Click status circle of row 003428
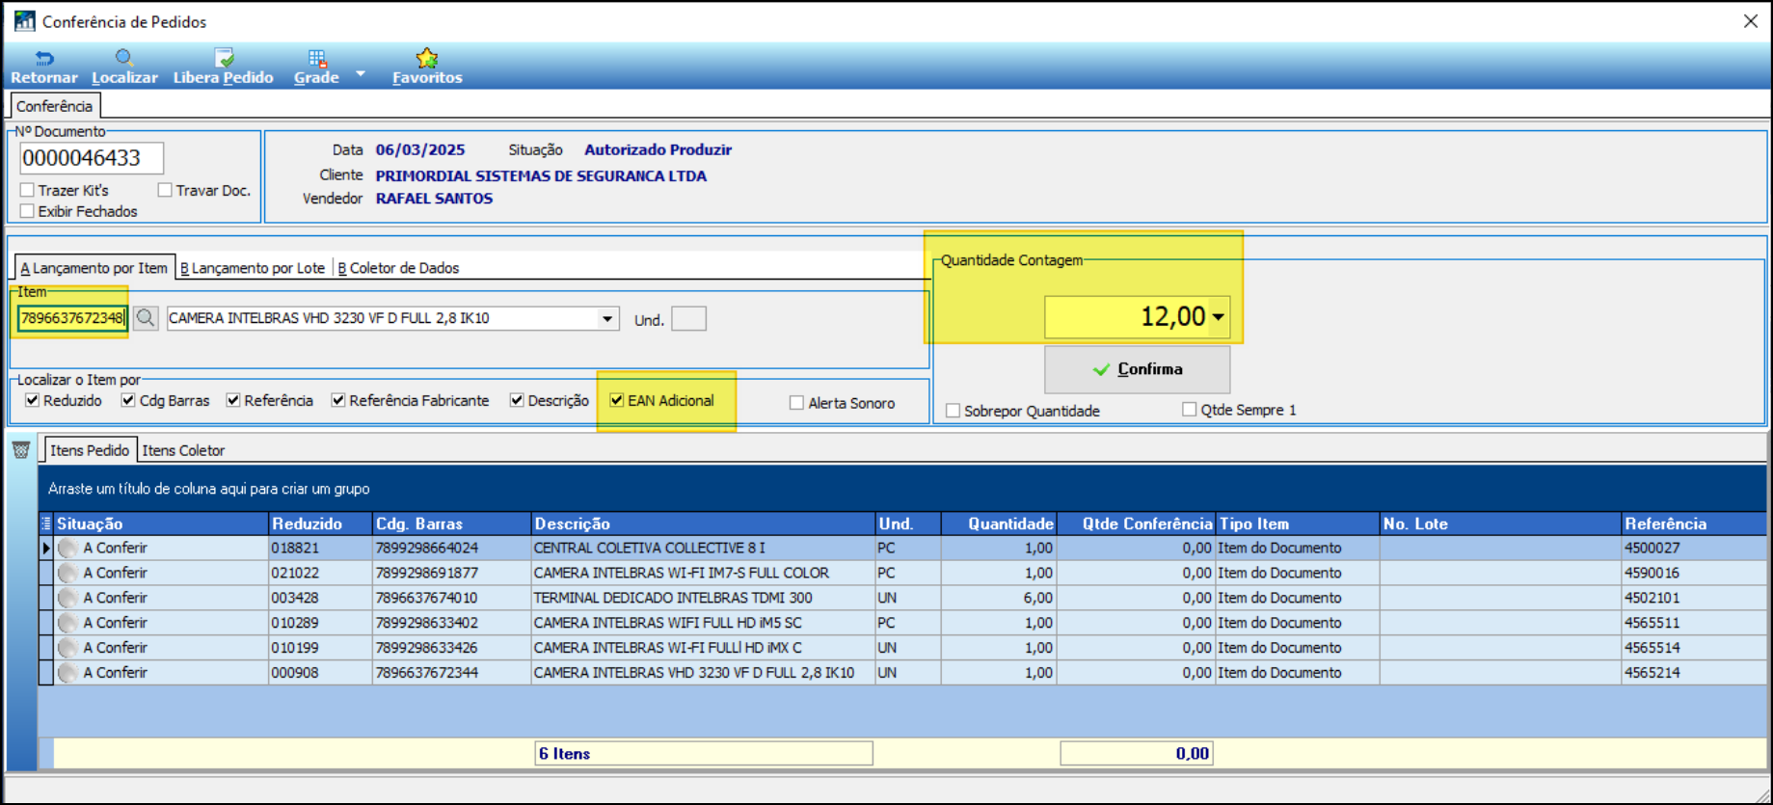1773x805 pixels. click(67, 599)
